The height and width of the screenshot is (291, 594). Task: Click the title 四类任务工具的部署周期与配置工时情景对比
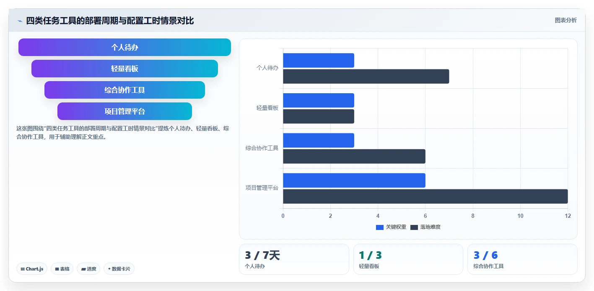click(110, 20)
